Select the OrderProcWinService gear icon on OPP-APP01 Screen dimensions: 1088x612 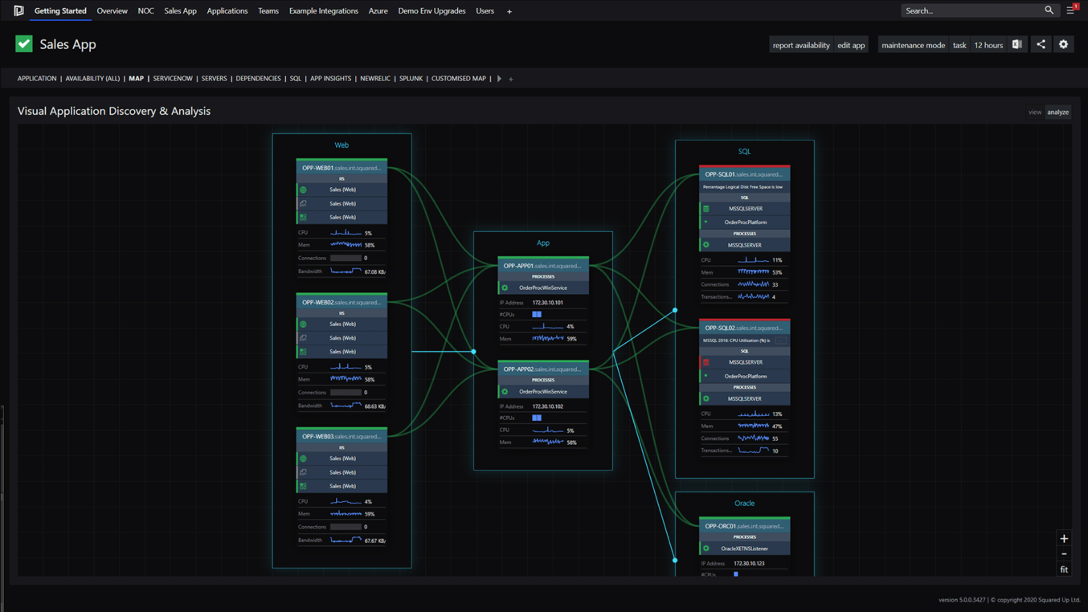(x=504, y=286)
